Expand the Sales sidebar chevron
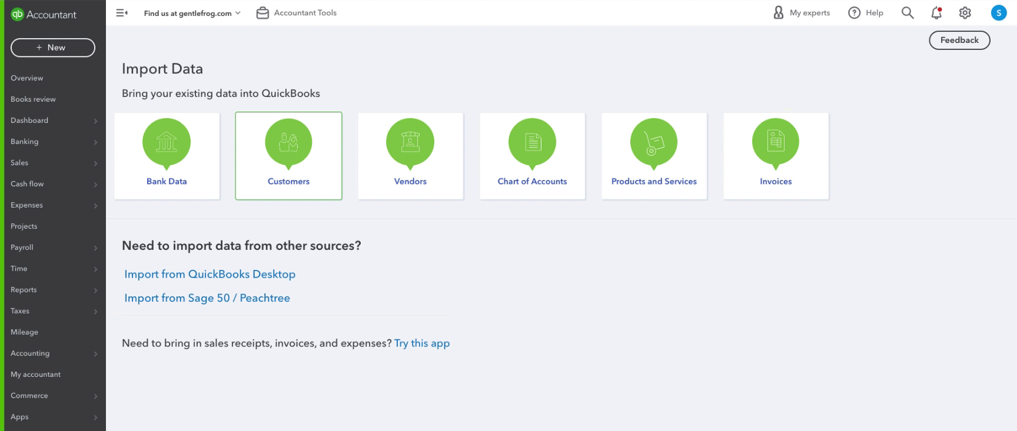This screenshot has width=1017, height=431. click(95, 163)
